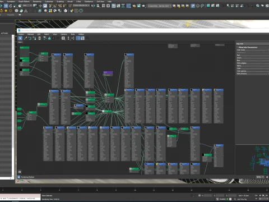Viewport: 269px width, 202px height.
Task: Open the Curve Editor icon
Action: 118,6
